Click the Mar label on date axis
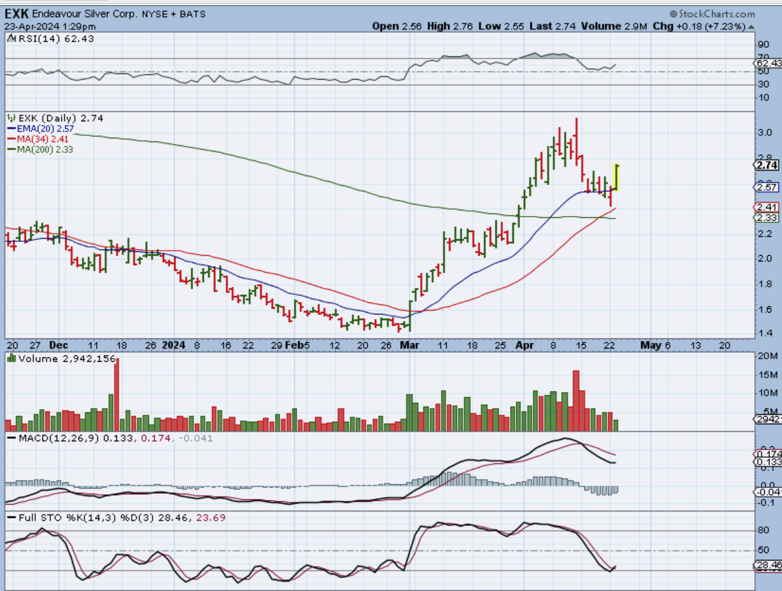 click(411, 345)
